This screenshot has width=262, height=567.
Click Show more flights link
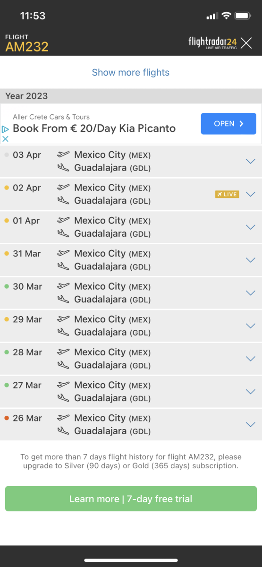click(x=131, y=72)
